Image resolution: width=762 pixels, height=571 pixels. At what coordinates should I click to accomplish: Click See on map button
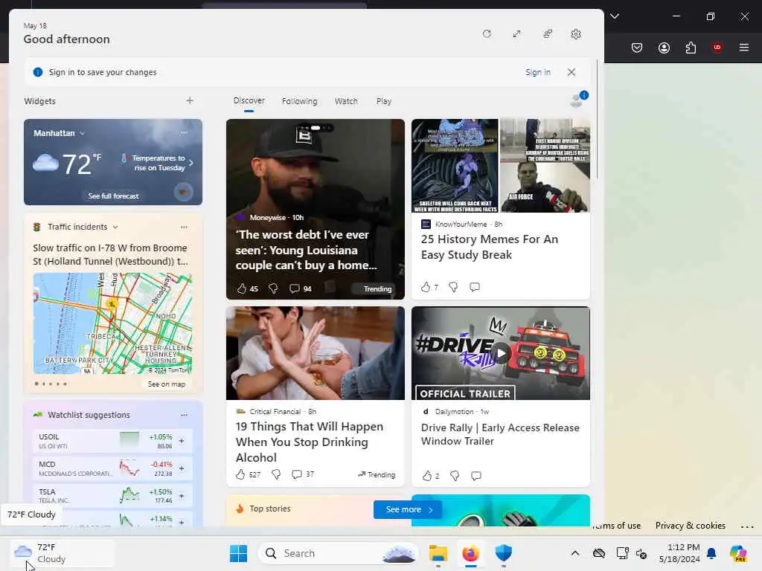[x=167, y=384]
